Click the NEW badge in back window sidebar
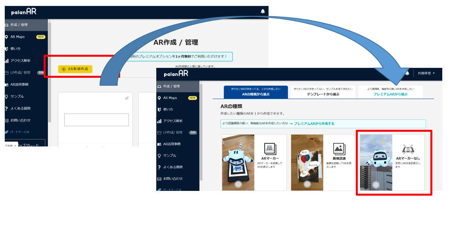The width and height of the screenshot is (451, 227). pos(41,37)
